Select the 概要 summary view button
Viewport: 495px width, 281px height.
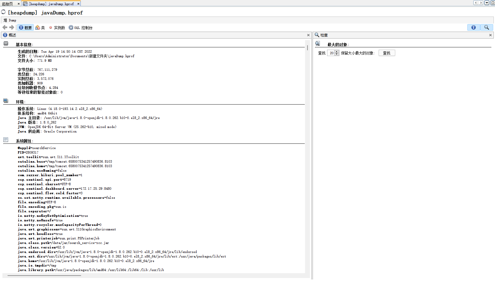pyautogui.click(x=25, y=27)
